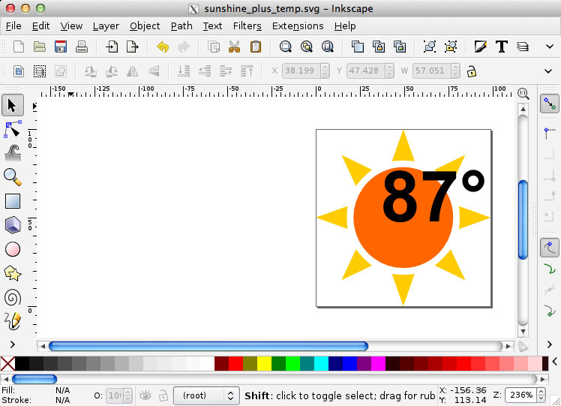Group selected objects icon
This screenshot has width=561, height=406.
(430, 47)
